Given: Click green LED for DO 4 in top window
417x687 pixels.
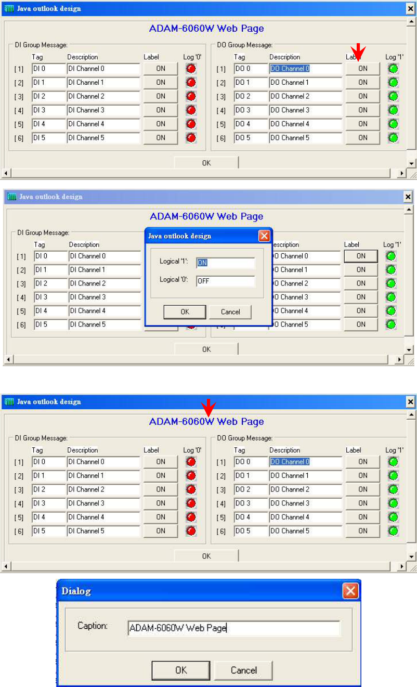Looking at the screenshot, I should [x=393, y=124].
